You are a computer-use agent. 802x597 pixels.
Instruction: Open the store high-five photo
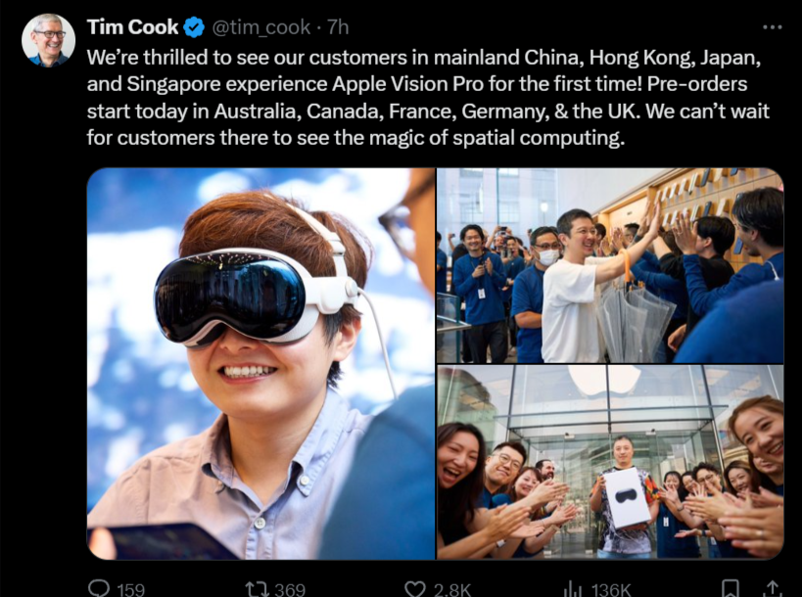[610, 266]
